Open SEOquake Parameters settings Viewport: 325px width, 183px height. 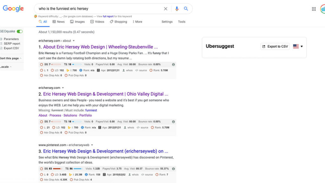[x=11, y=39]
